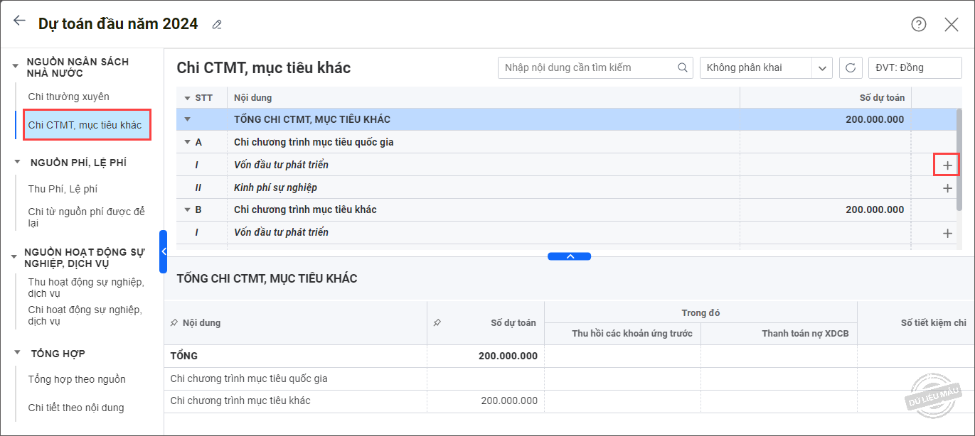
Task: Click the refresh data icon
Action: [851, 67]
